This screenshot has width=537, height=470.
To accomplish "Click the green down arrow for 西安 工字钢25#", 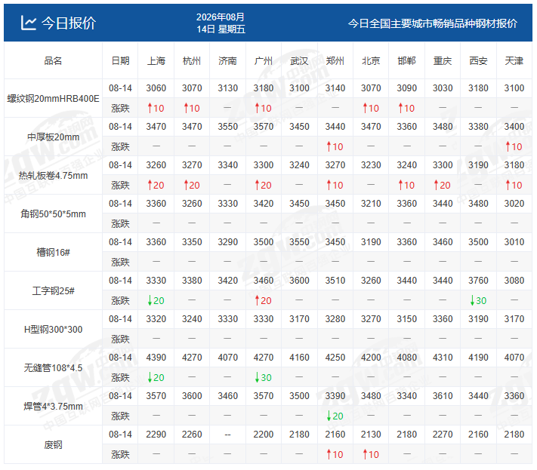I will click(472, 301).
